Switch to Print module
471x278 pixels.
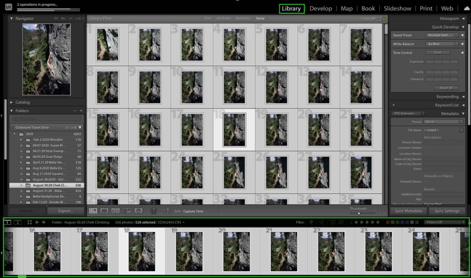(x=426, y=8)
